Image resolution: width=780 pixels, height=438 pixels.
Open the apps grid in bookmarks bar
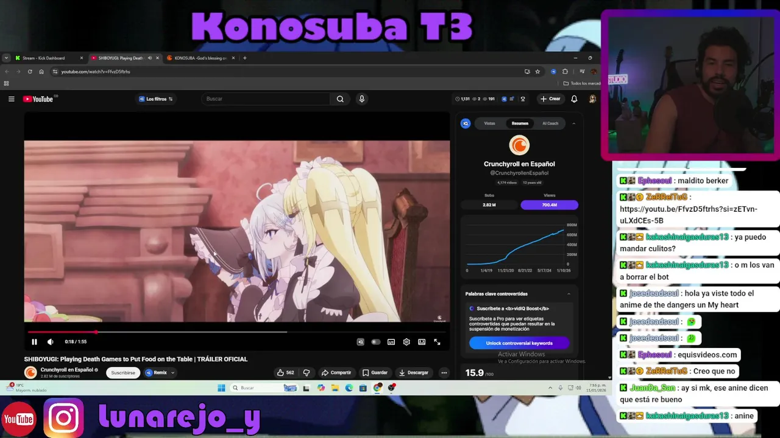click(x=7, y=83)
